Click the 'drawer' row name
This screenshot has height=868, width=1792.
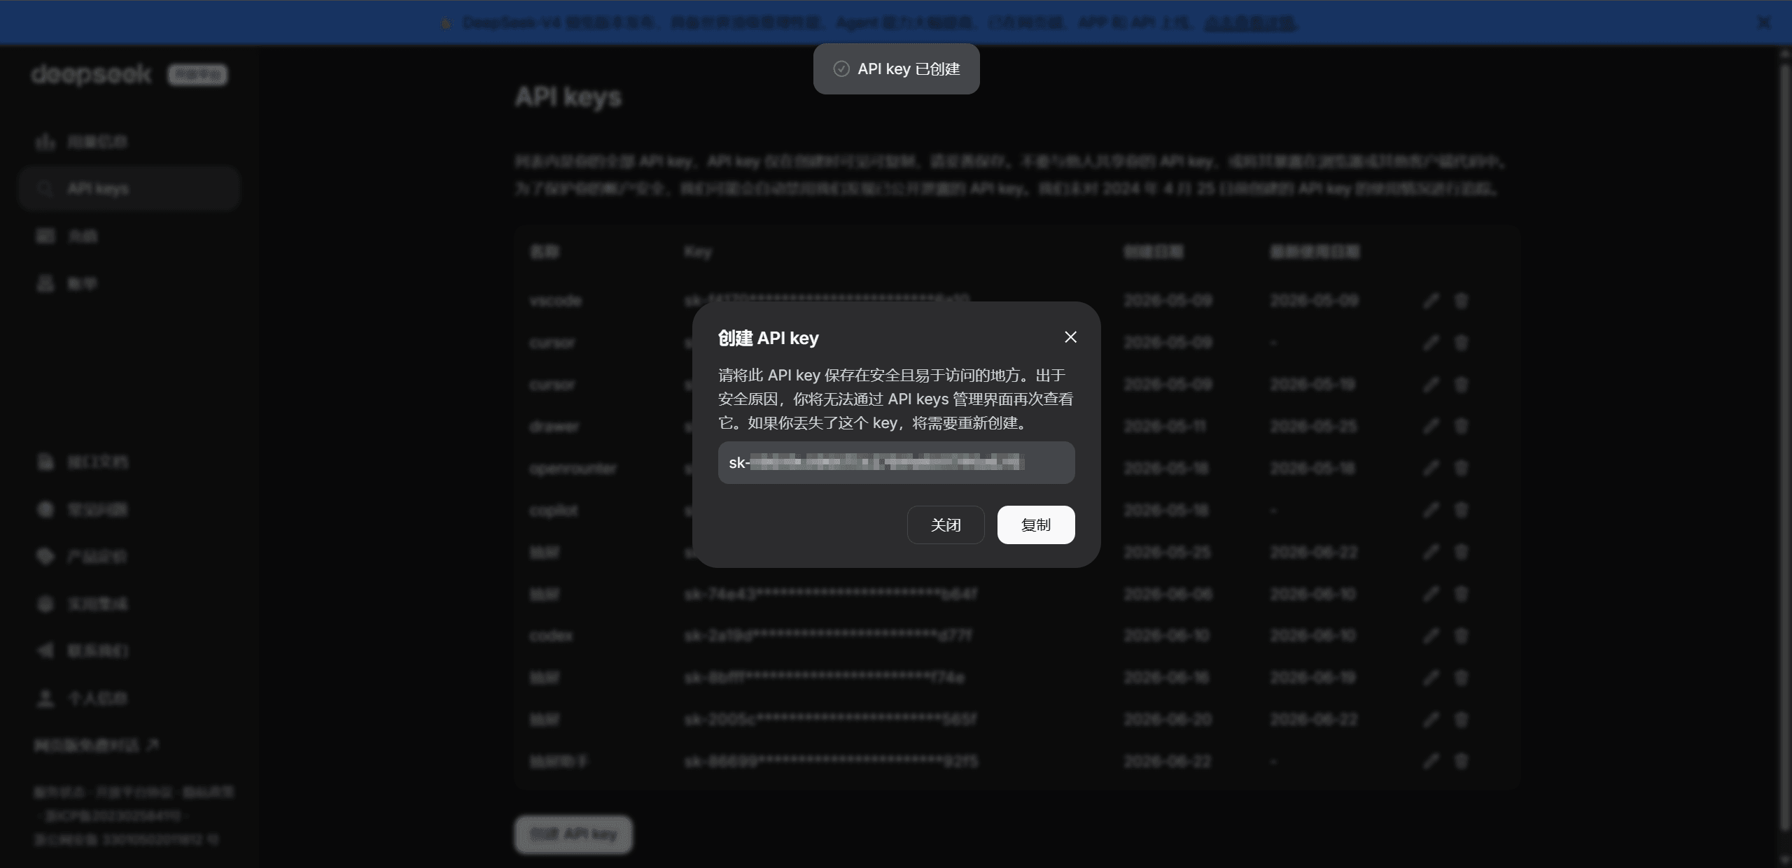click(x=554, y=426)
